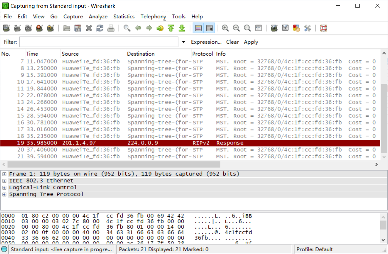This screenshot has width=388, height=254.
Task: Open the Capture menu
Action: tap(73, 17)
